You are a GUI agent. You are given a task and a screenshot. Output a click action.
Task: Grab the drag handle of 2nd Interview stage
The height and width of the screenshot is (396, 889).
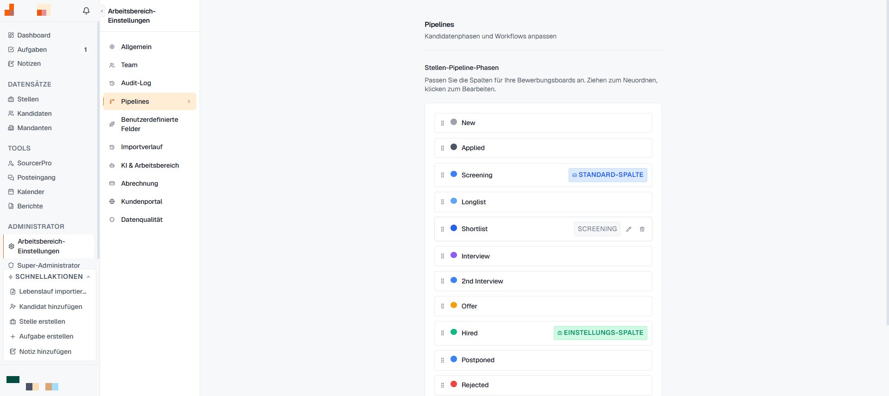[x=442, y=281]
